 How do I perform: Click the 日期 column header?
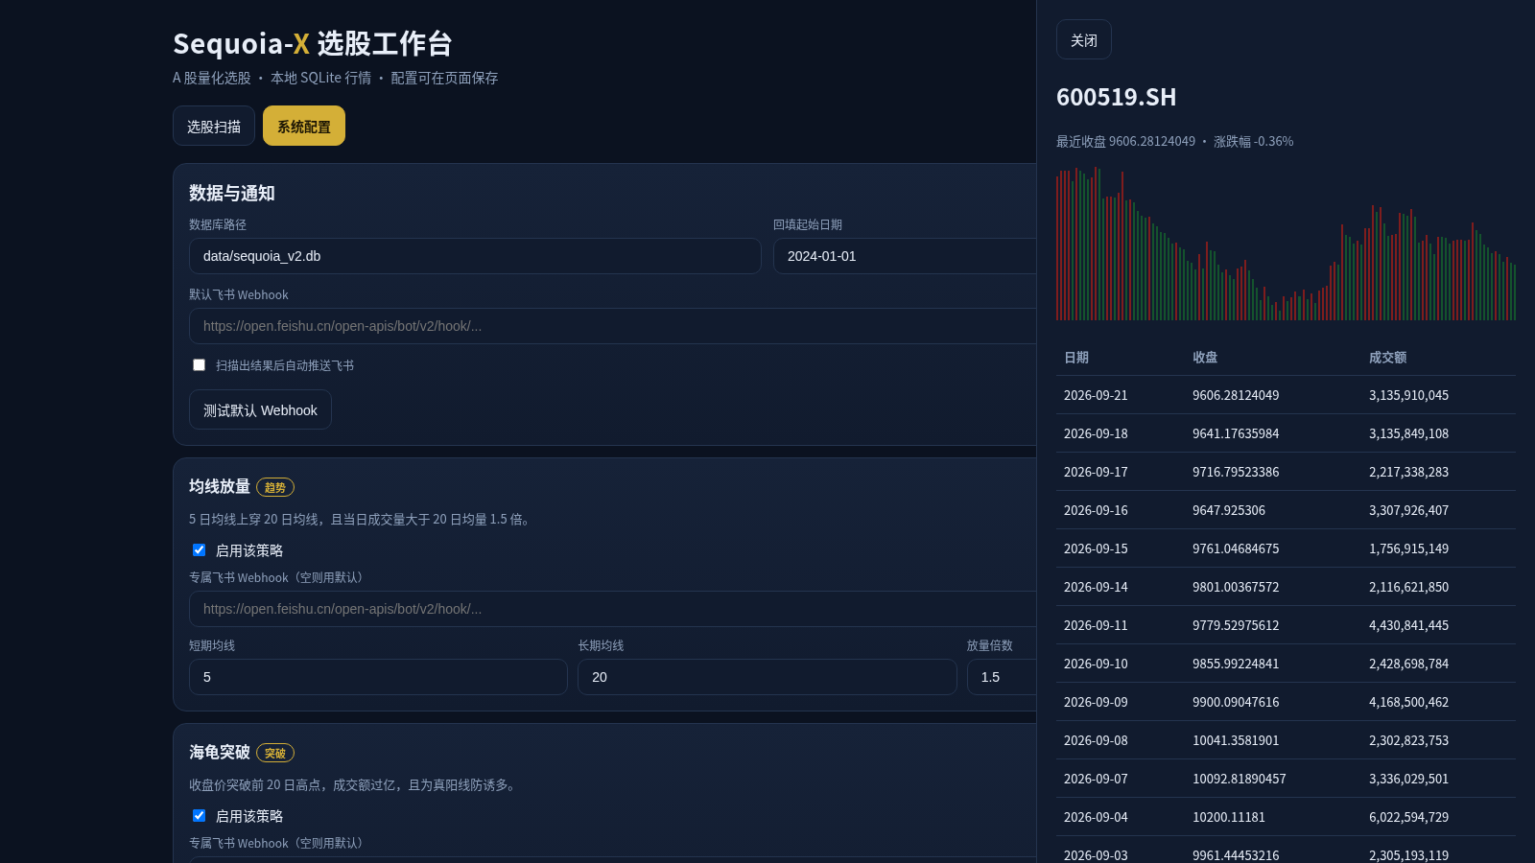click(x=1076, y=357)
